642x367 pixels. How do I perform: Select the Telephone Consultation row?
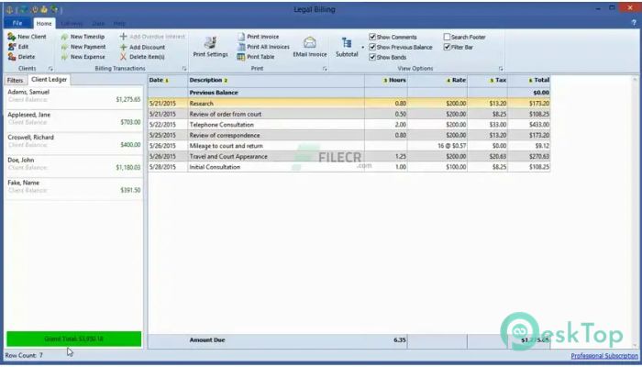pos(349,125)
